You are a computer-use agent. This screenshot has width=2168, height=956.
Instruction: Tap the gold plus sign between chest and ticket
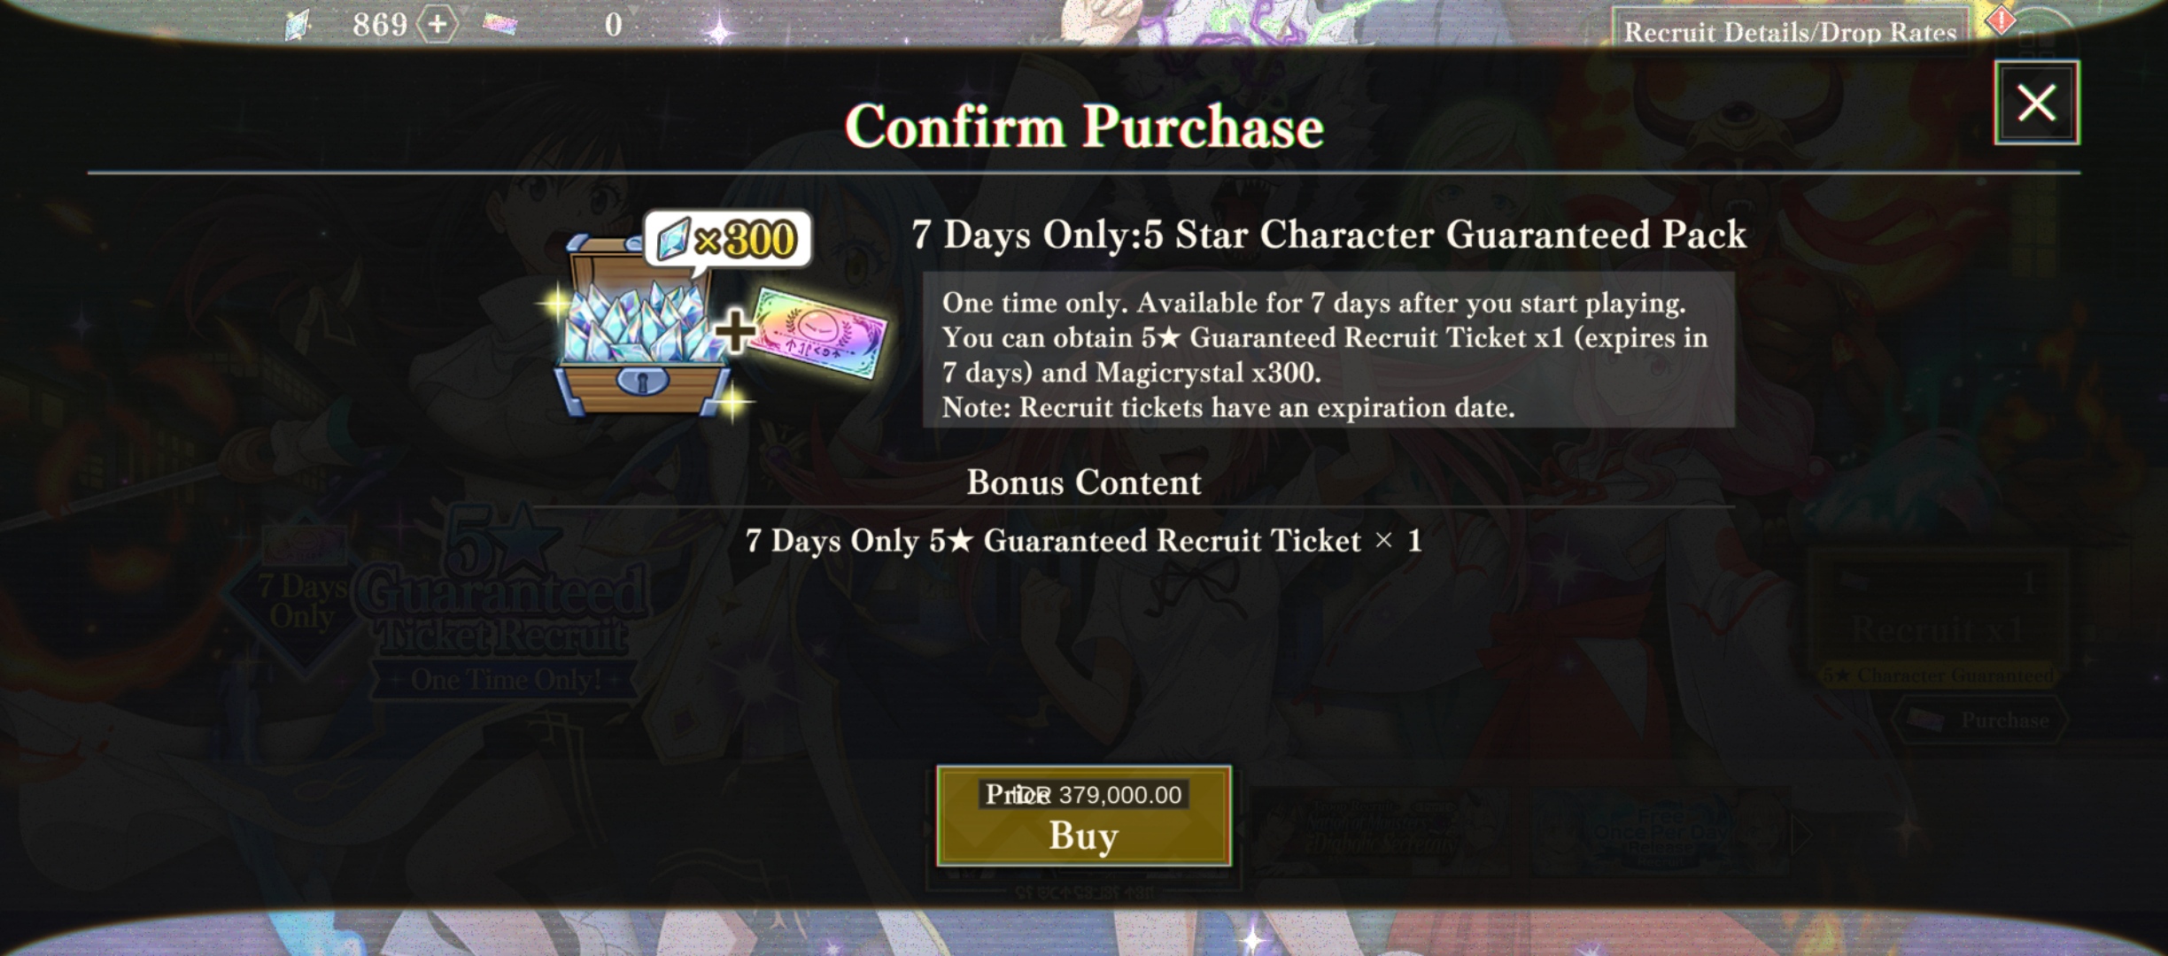pyautogui.click(x=735, y=331)
